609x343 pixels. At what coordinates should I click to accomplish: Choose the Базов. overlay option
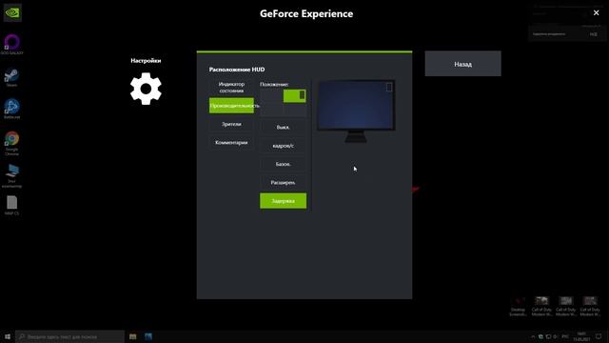(284, 164)
